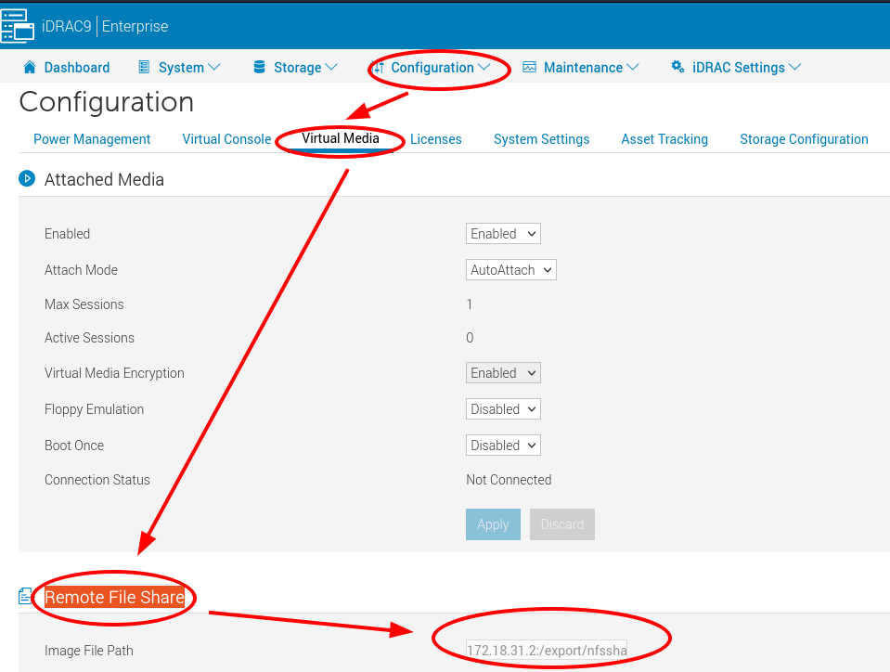890x672 pixels.
Task: Click the Remote File Share document icon
Action: click(25, 596)
